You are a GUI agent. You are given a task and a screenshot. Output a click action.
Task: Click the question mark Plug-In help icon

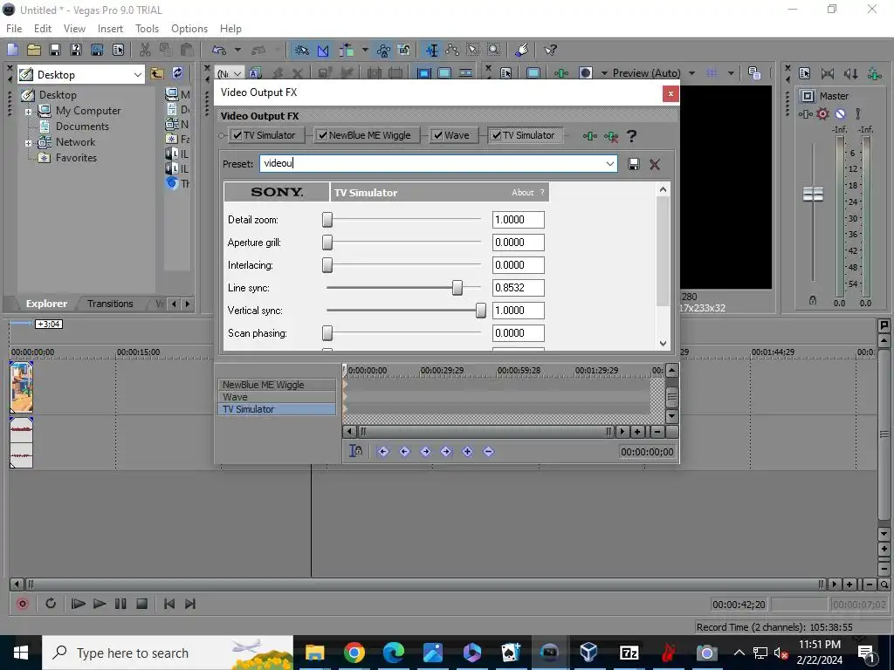coord(631,136)
